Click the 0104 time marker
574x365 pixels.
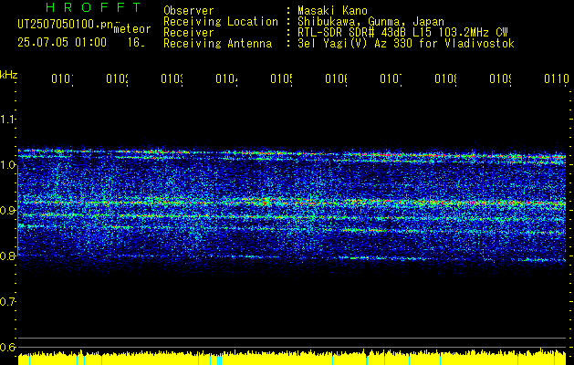point(226,78)
